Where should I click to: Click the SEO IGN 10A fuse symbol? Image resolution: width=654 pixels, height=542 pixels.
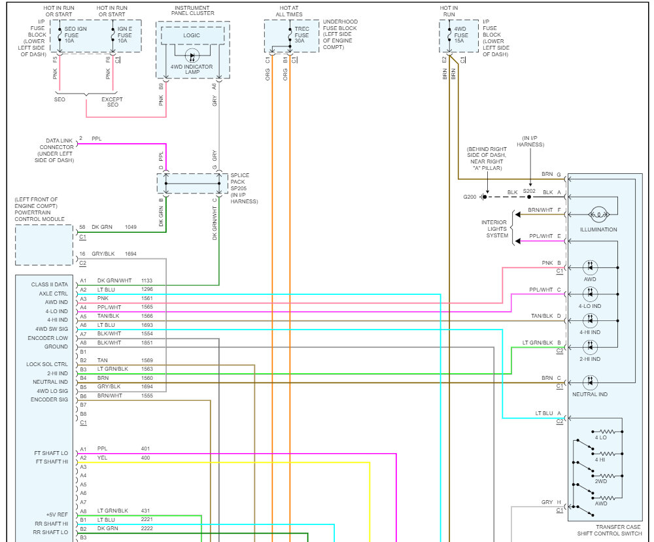pos(60,35)
